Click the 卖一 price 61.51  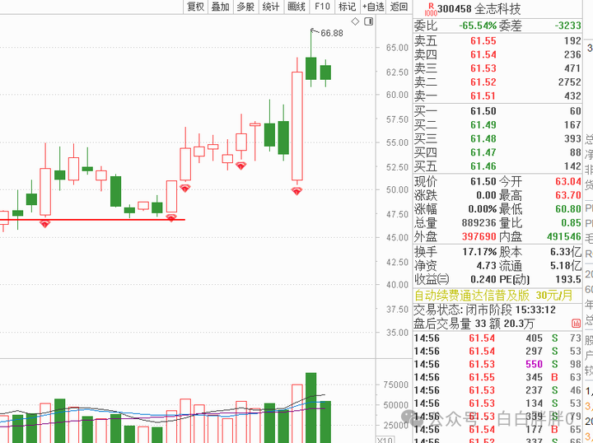coord(483,96)
